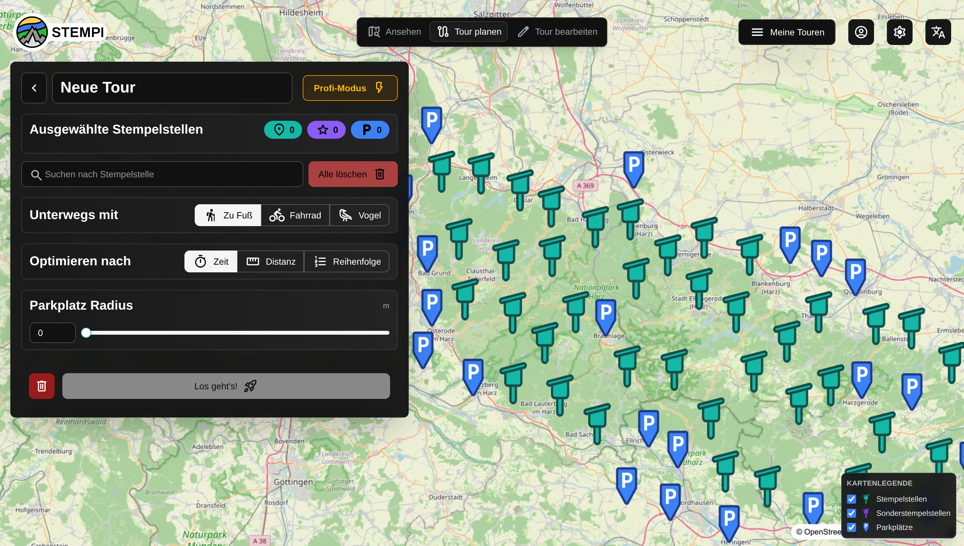The image size is (964, 546).
Task: Toggle Parkplätze checkbox in legend
Action: coord(852,527)
